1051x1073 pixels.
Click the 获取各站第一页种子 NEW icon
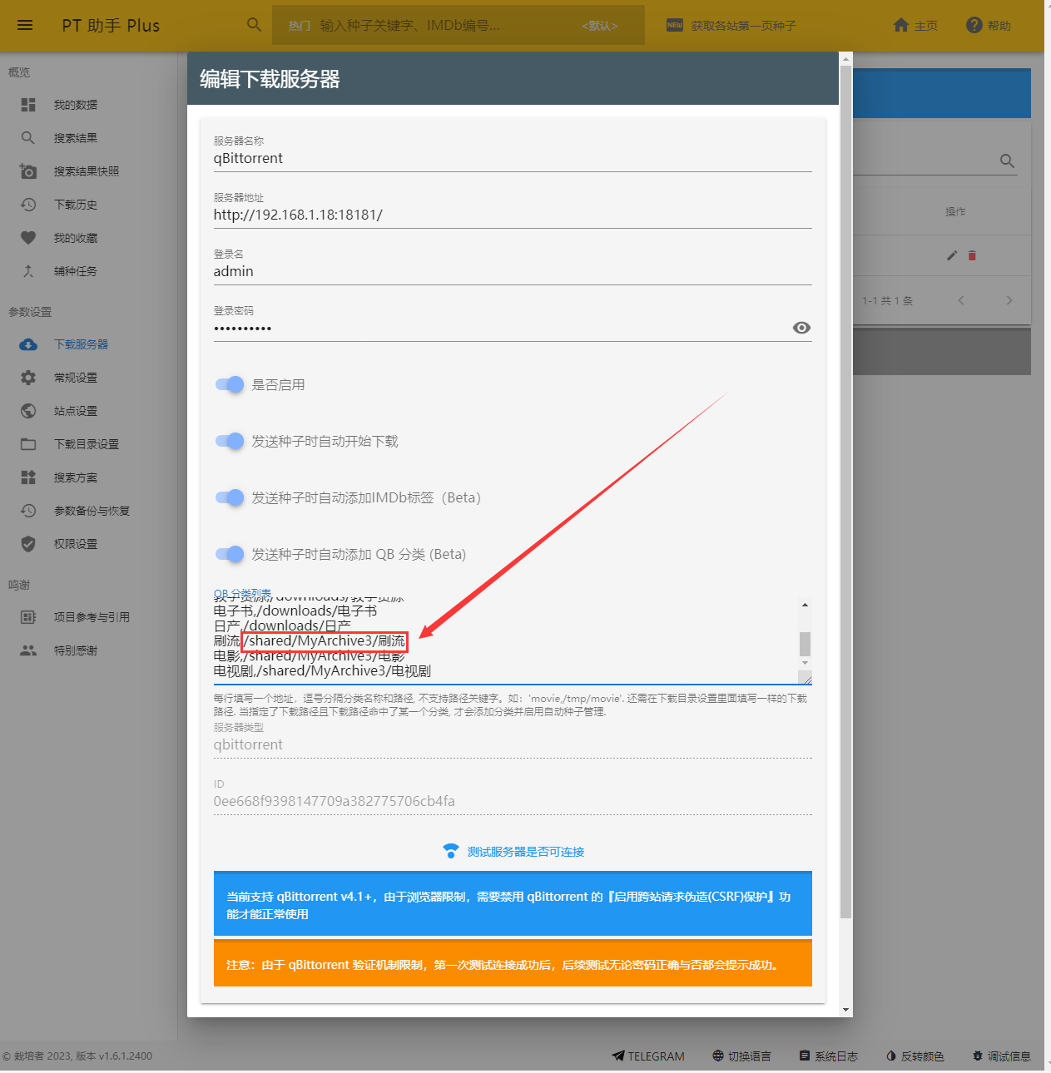point(675,25)
